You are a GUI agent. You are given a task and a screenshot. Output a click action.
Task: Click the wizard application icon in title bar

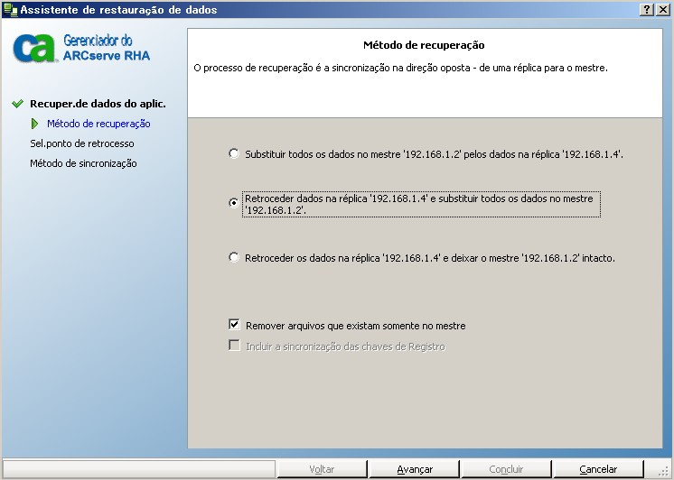click(10, 10)
